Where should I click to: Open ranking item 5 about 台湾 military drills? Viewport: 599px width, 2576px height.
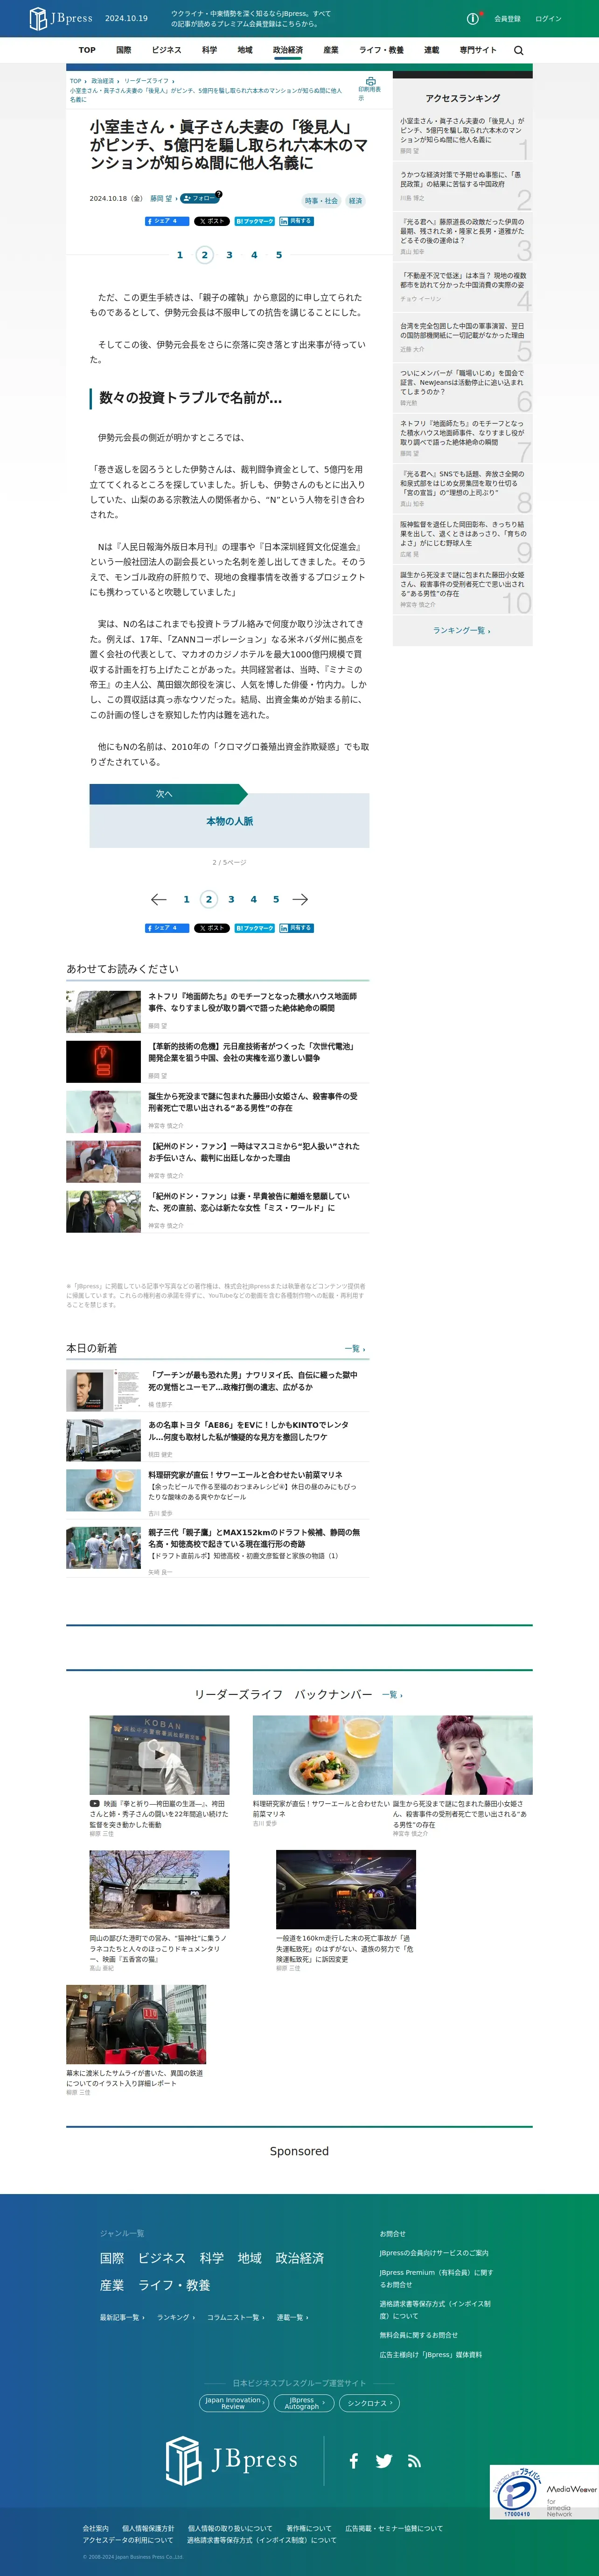click(x=462, y=337)
